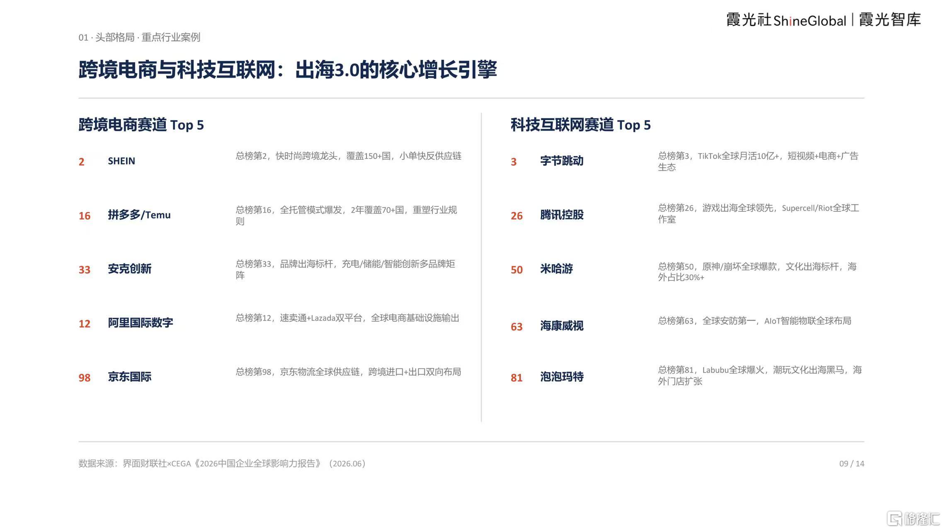Image resolution: width=943 pixels, height=530 pixels.
Task: Click rank number 63 beside 海康威视
Action: pyautogui.click(x=516, y=327)
